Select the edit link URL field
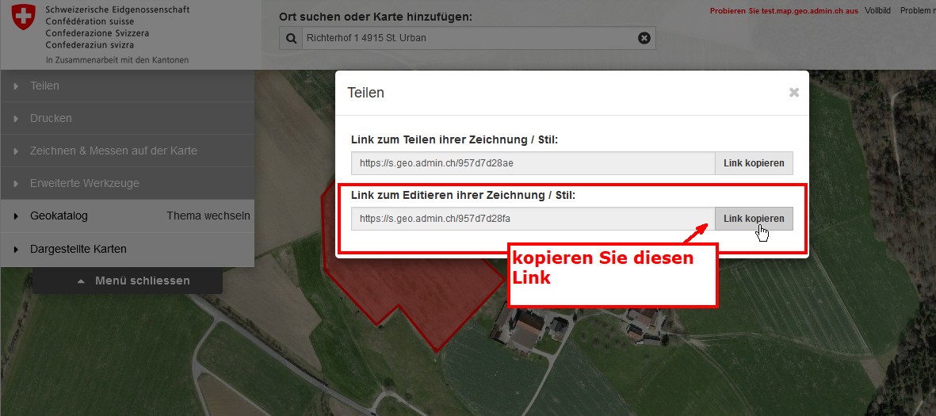 point(533,219)
